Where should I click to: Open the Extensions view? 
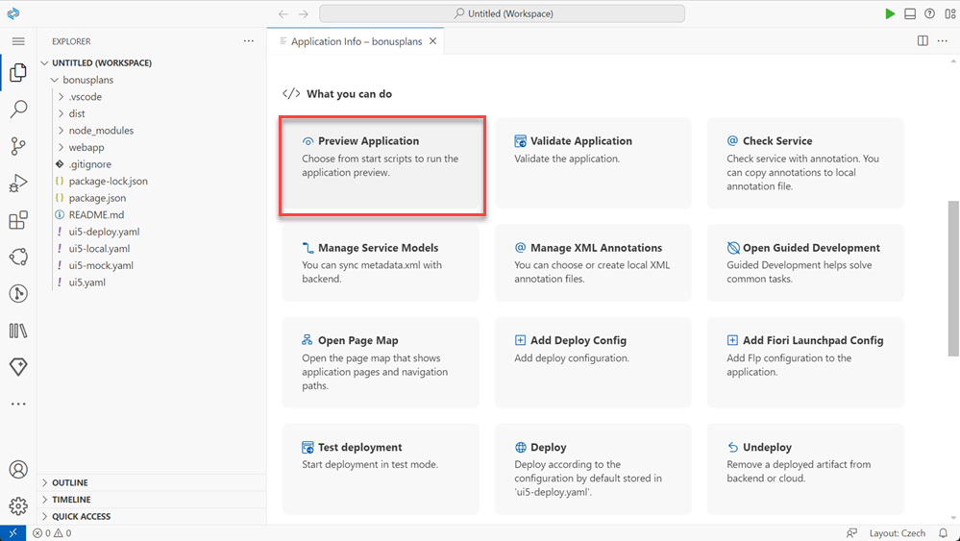[x=18, y=220]
